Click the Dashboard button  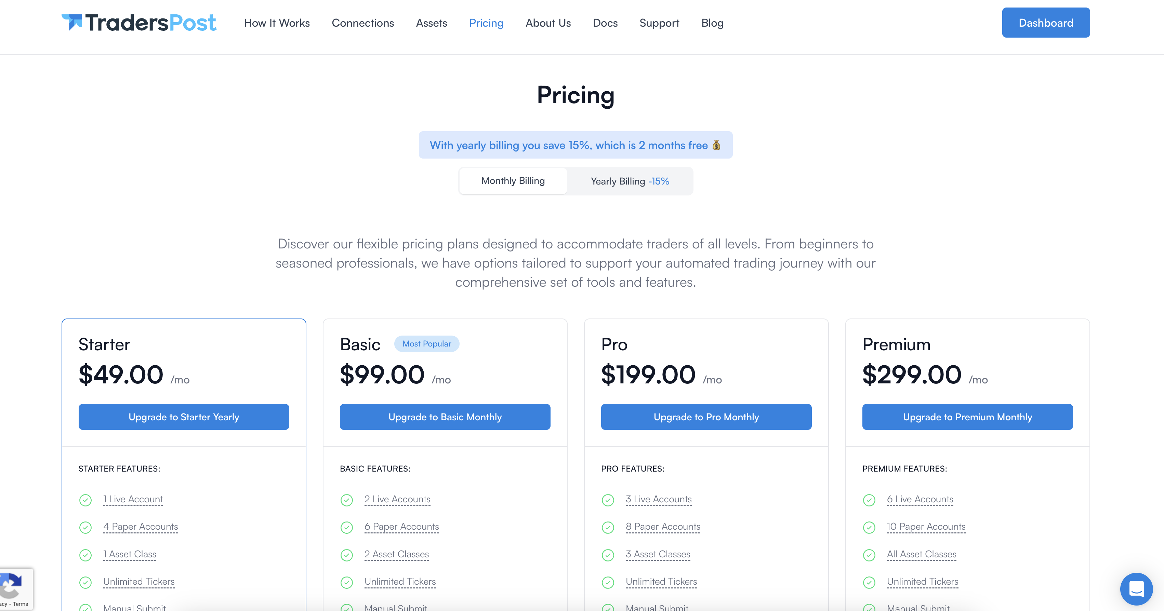tap(1046, 23)
